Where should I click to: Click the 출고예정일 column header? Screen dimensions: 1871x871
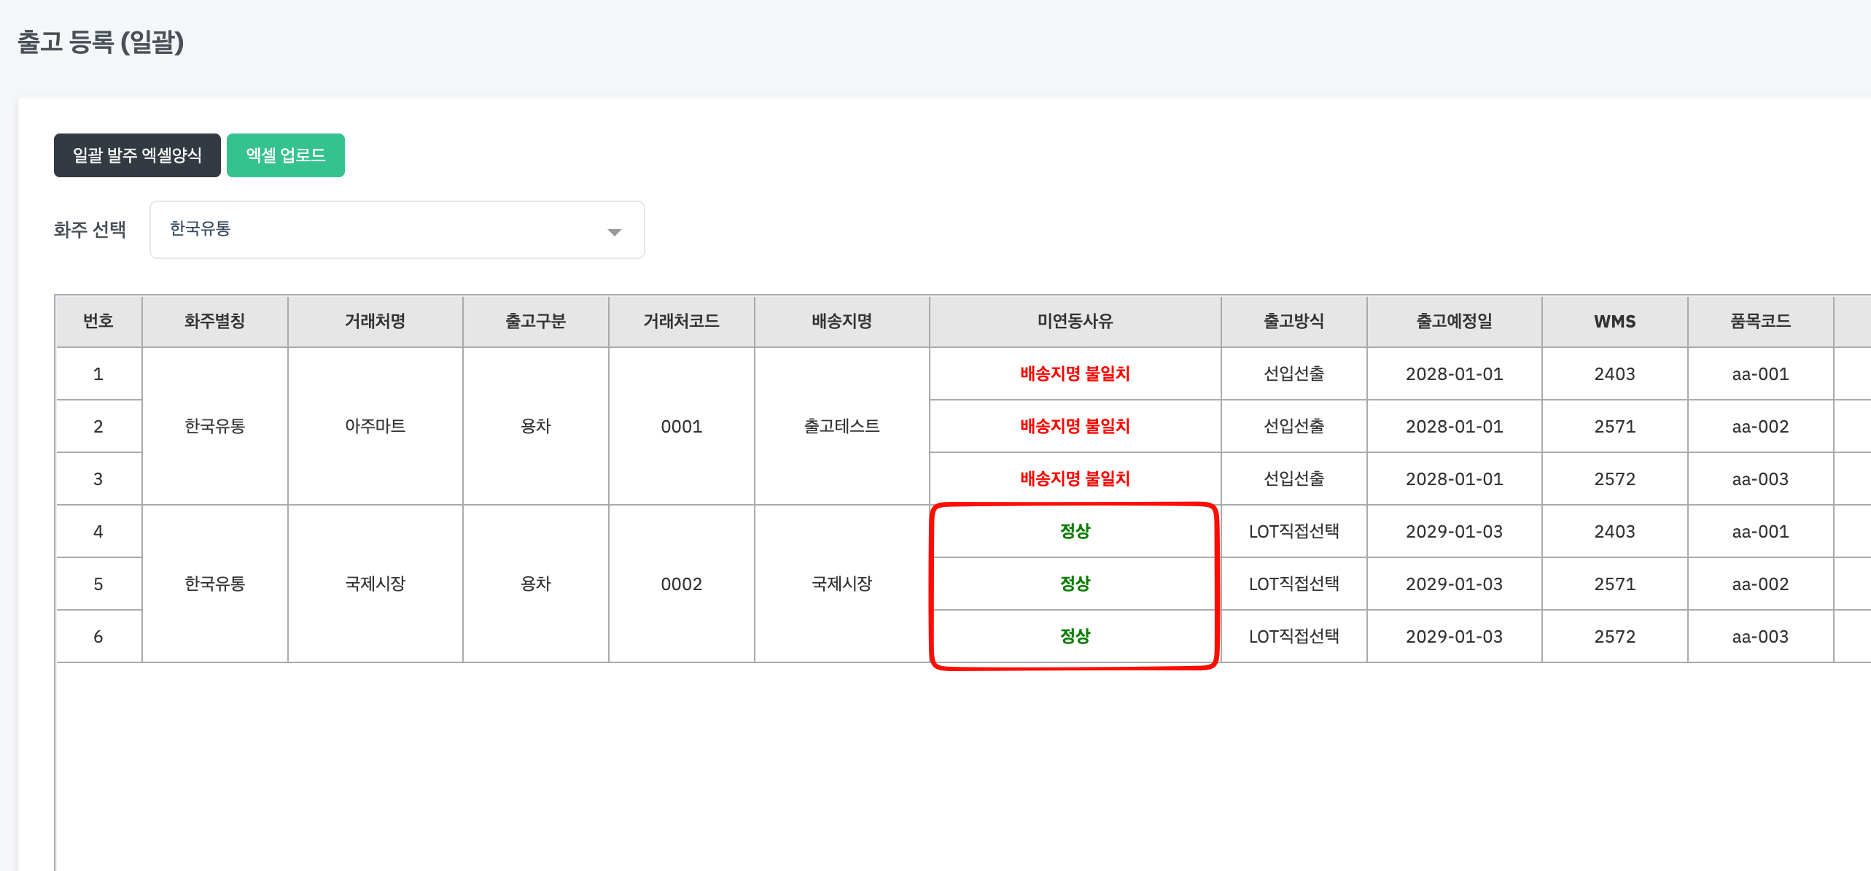pos(1454,321)
